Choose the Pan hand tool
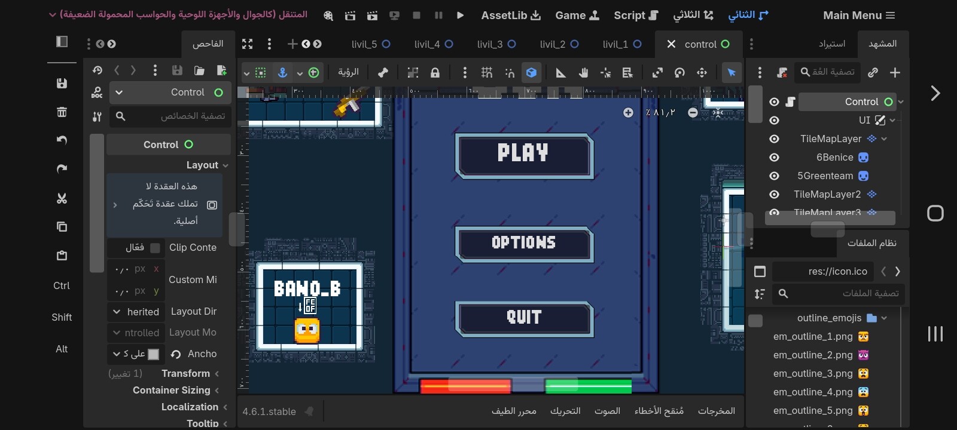 pyautogui.click(x=583, y=73)
